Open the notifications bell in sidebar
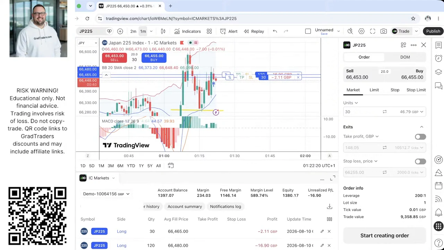The height and width of the screenshot is (250, 444). click(438, 212)
